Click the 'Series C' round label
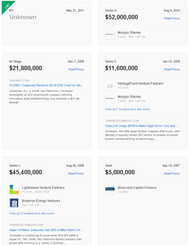Image resolution: width=189 pixels, height=245 pixels. coord(15,166)
